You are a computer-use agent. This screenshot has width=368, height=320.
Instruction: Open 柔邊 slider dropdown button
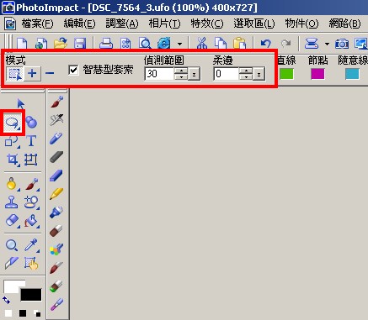(259, 74)
